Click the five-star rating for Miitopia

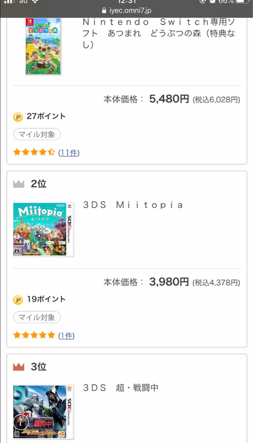pos(34,335)
